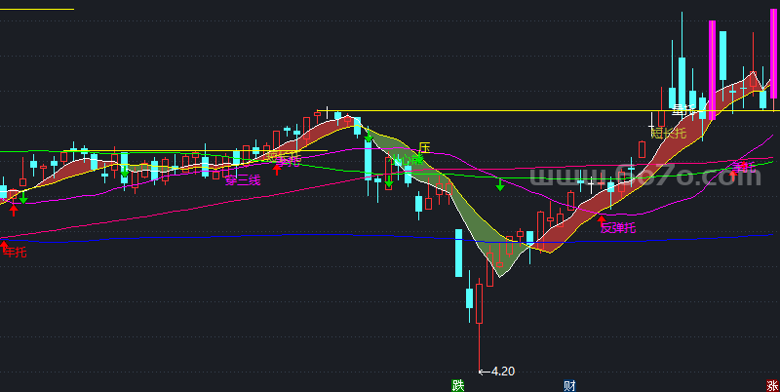Click the 穿三线 signal label
The height and width of the screenshot is (392, 780).
(x=243, y=179)
